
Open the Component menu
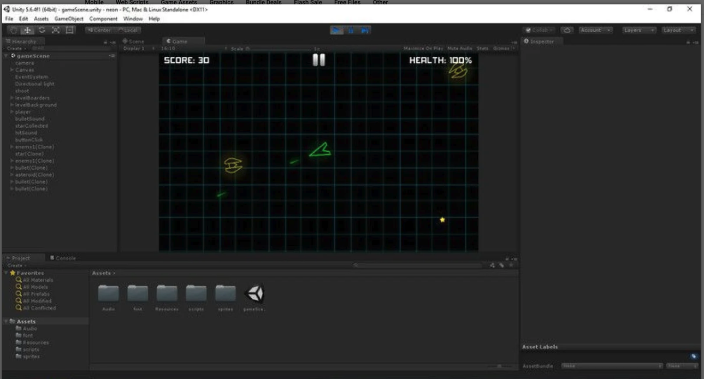[x=103, y=19]
